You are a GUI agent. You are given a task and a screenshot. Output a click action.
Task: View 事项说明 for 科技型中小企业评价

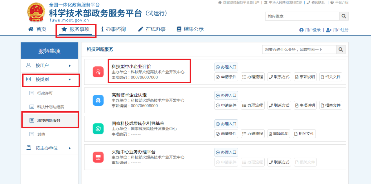click(x=305, y=77)
